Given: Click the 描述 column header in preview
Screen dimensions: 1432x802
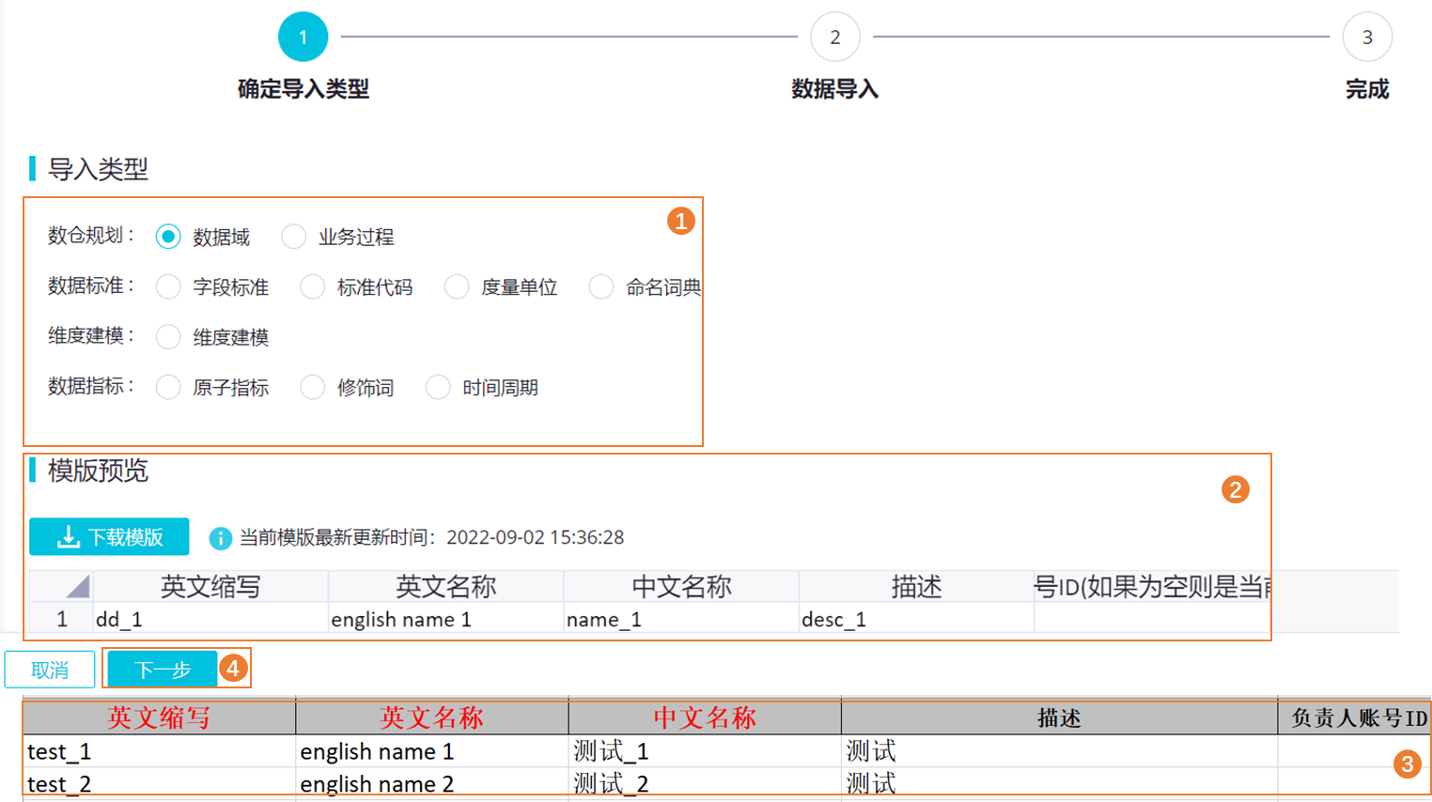Looking at the screenshot, I should coord(916,586).
